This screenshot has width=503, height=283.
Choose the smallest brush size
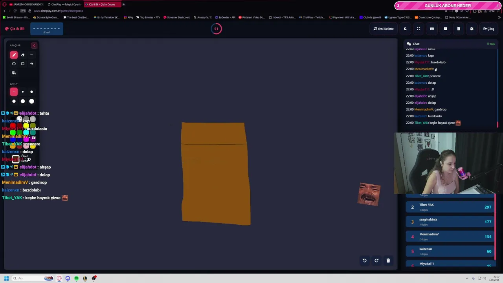pos(14,92)
